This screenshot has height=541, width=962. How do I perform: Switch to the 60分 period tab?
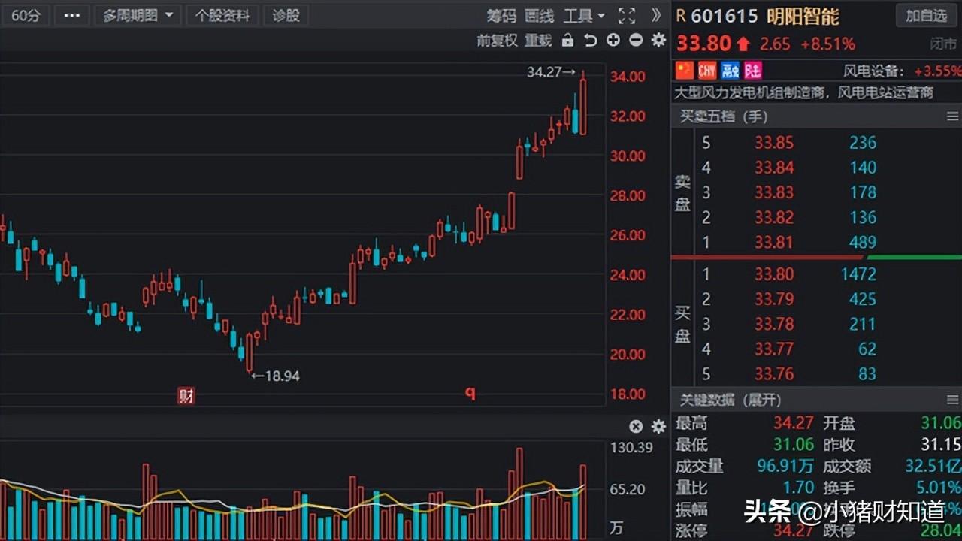[x=26, y=15]
